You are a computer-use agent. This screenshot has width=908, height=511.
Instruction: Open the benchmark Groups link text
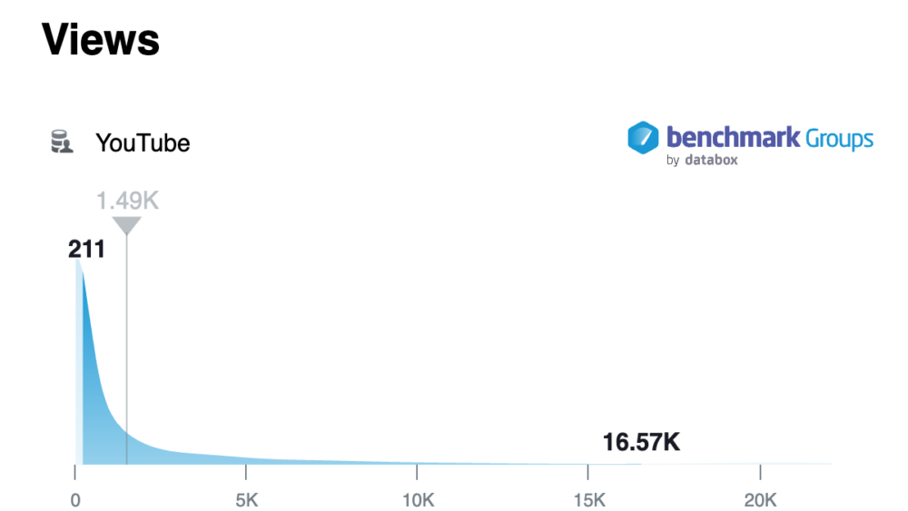coord(770,138)
